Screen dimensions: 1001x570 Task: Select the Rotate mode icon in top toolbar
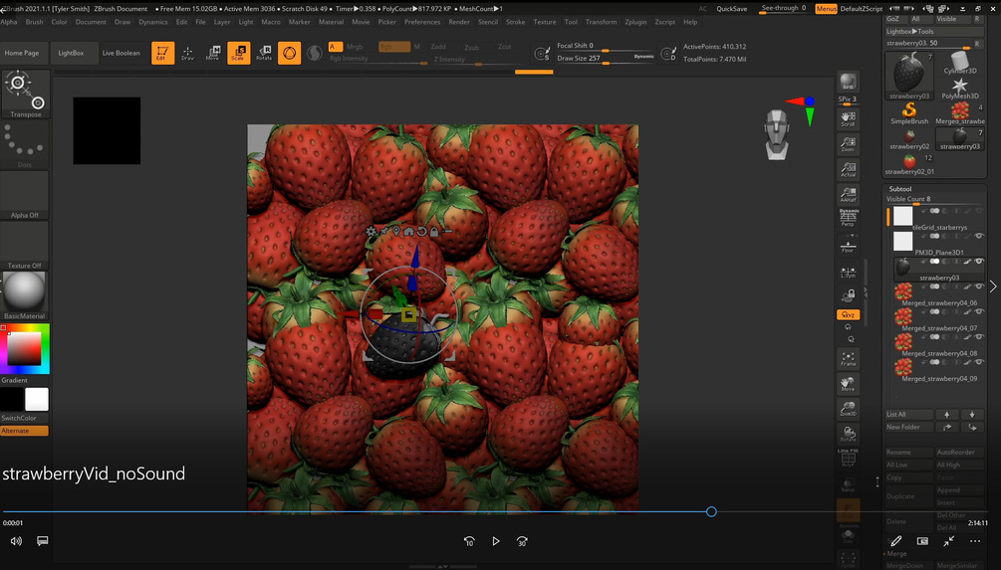pos(264,53)
